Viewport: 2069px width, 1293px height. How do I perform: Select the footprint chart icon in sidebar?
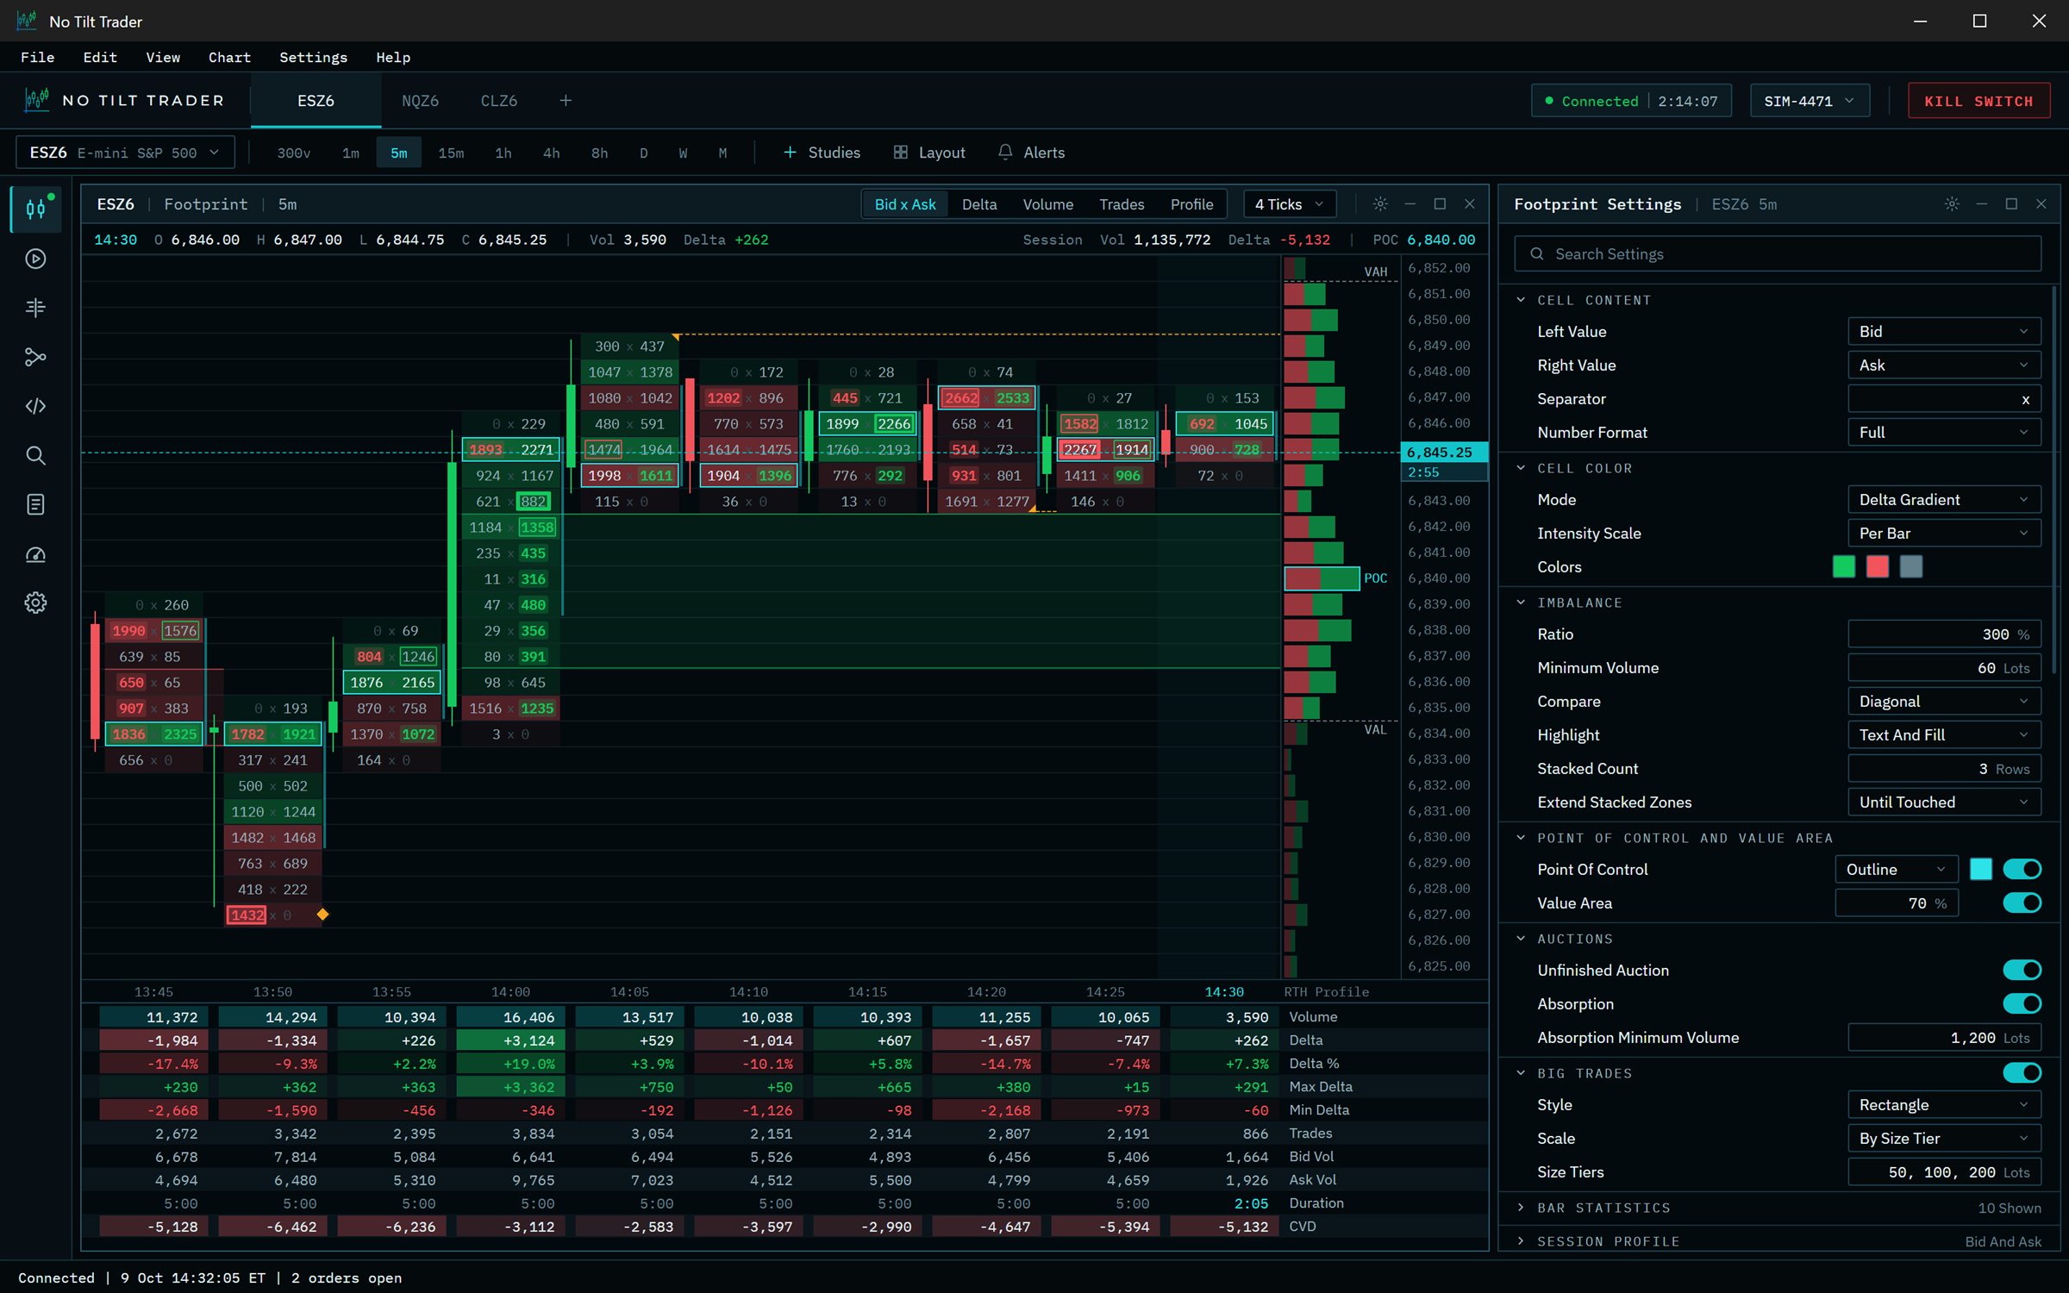pos(35,209)
